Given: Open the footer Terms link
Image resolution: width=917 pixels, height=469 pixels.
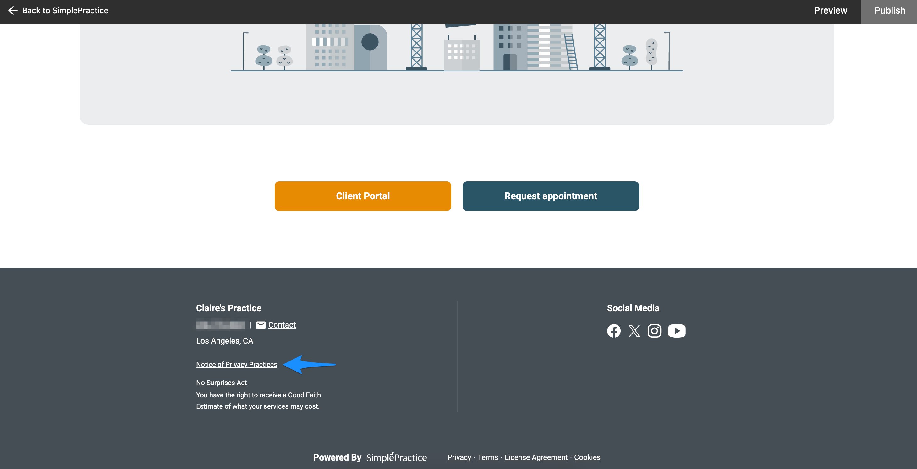Looking at the screenshot, I should click(487, 457).
